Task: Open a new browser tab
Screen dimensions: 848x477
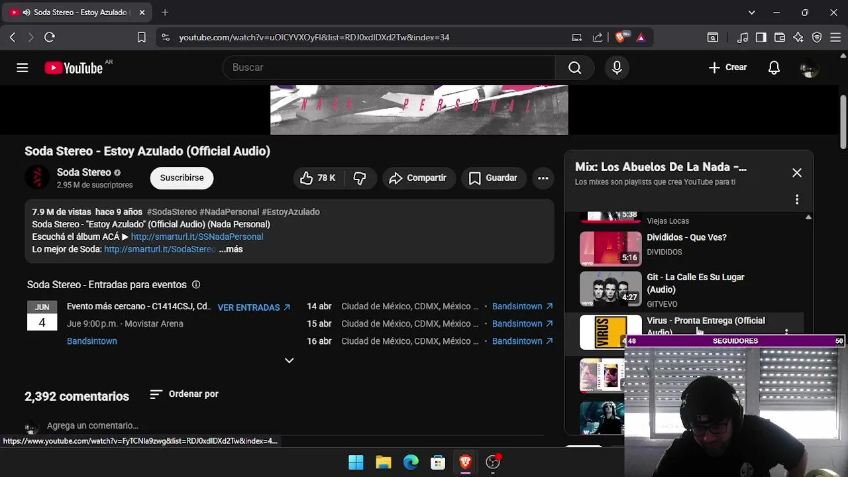Action: [165, 13]
